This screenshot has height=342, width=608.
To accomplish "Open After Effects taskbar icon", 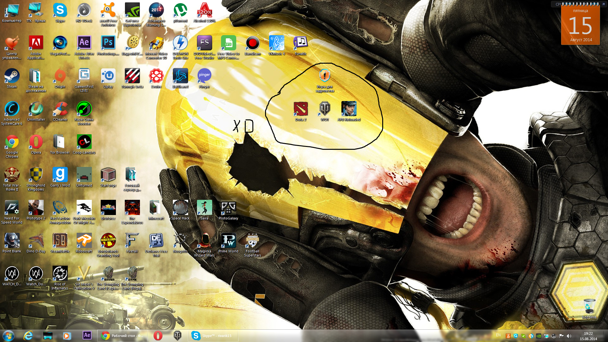I will point(87,336).
